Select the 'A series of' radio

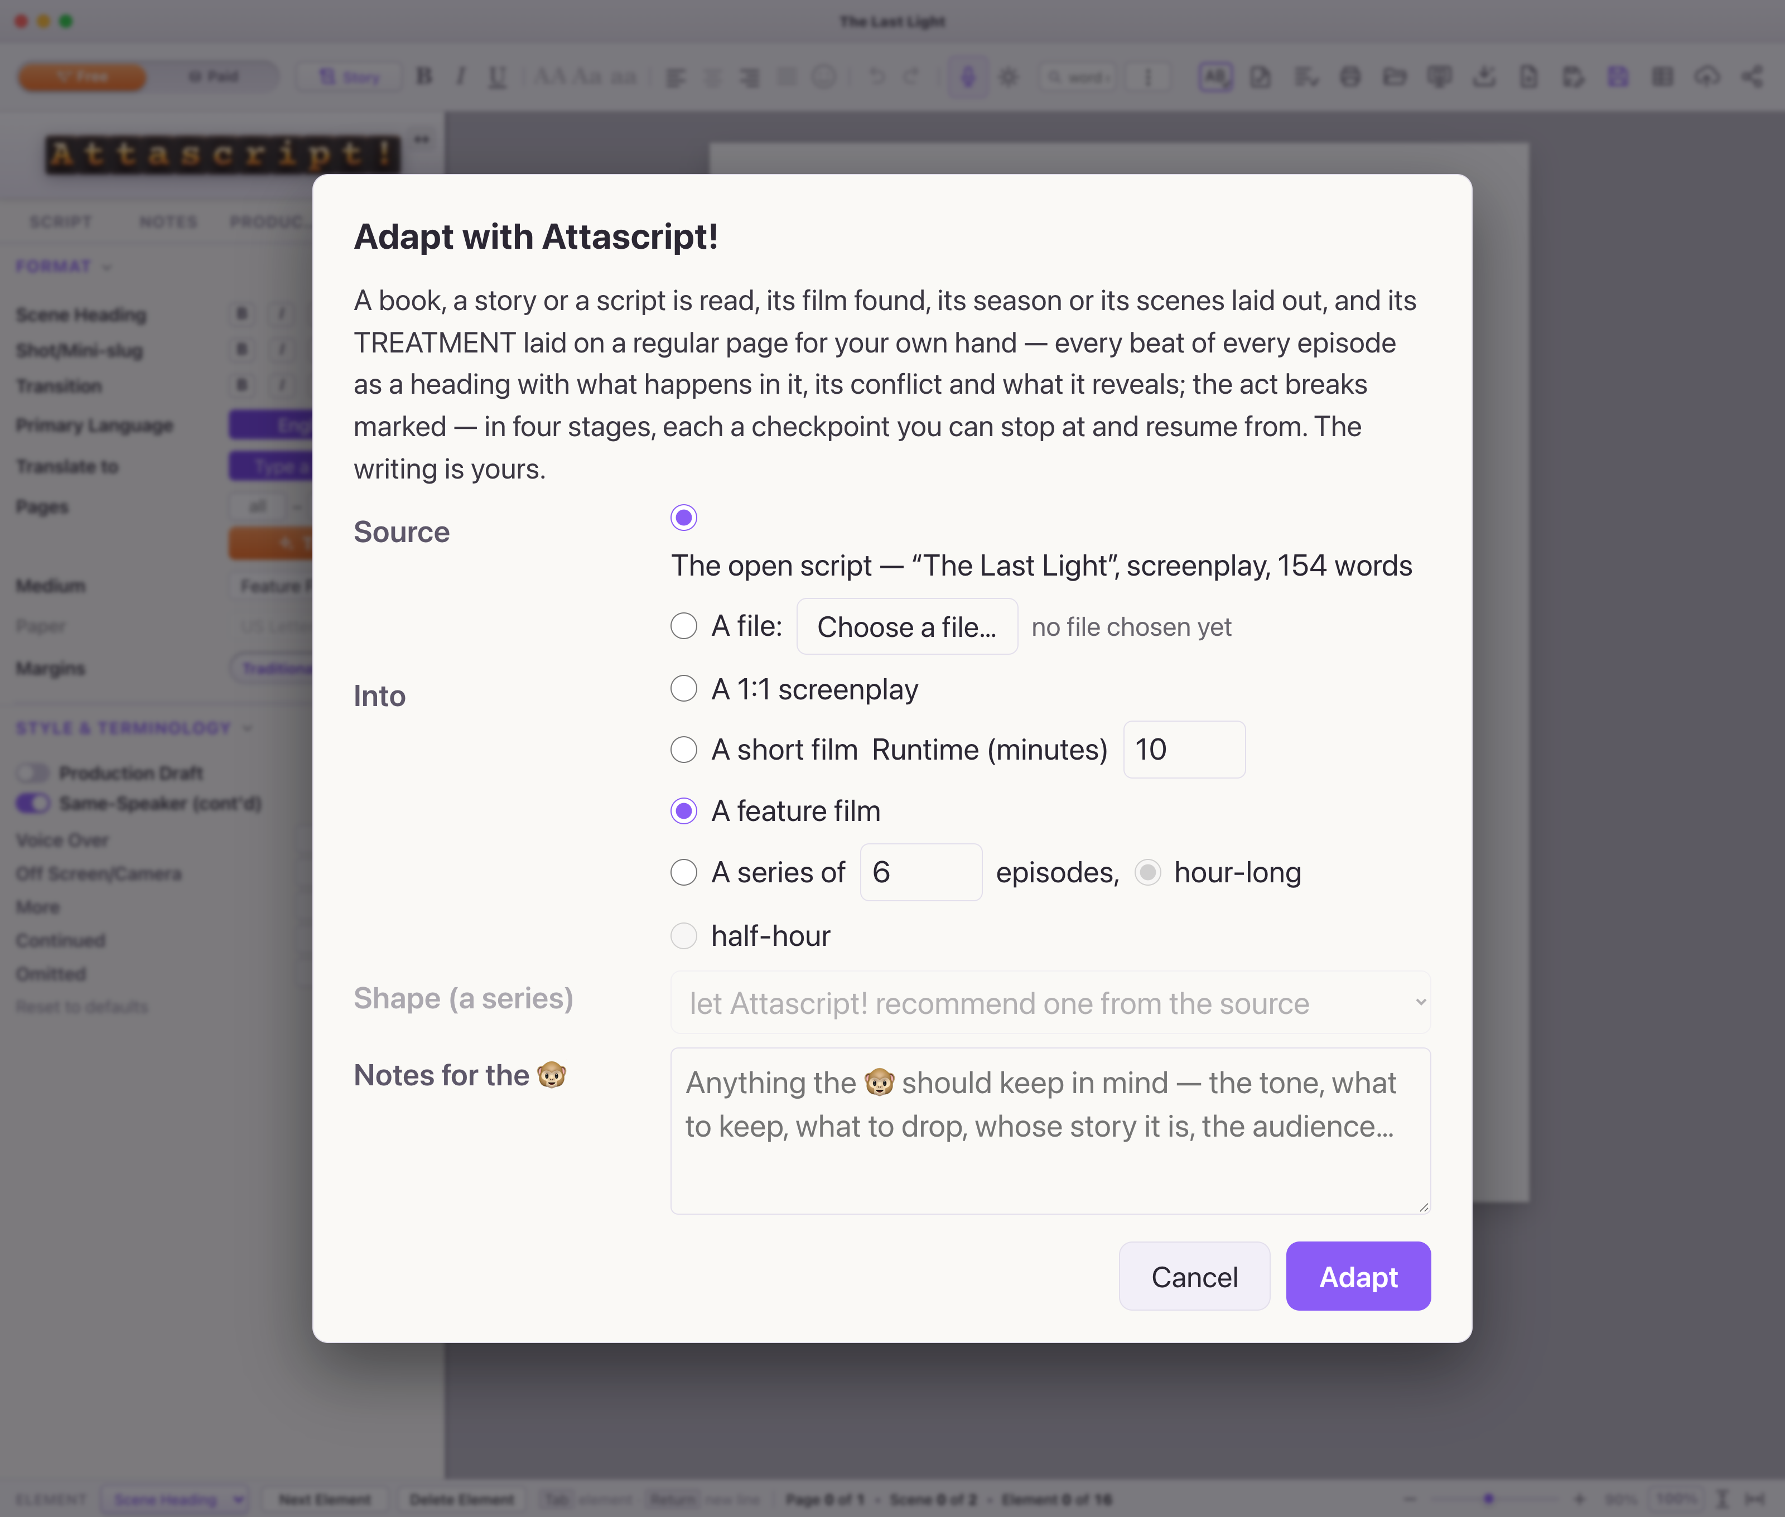tap(684, 873)
